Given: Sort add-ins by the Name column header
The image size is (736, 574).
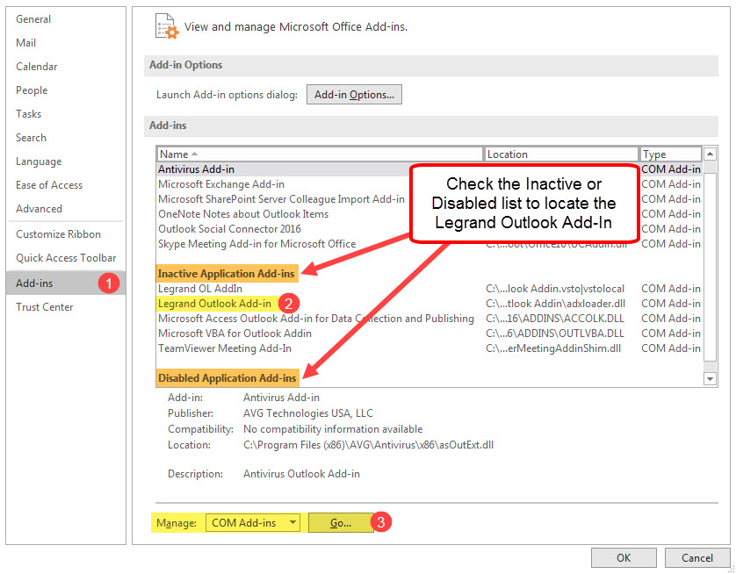Looking at the screenshot, I should tap(320, 154).
